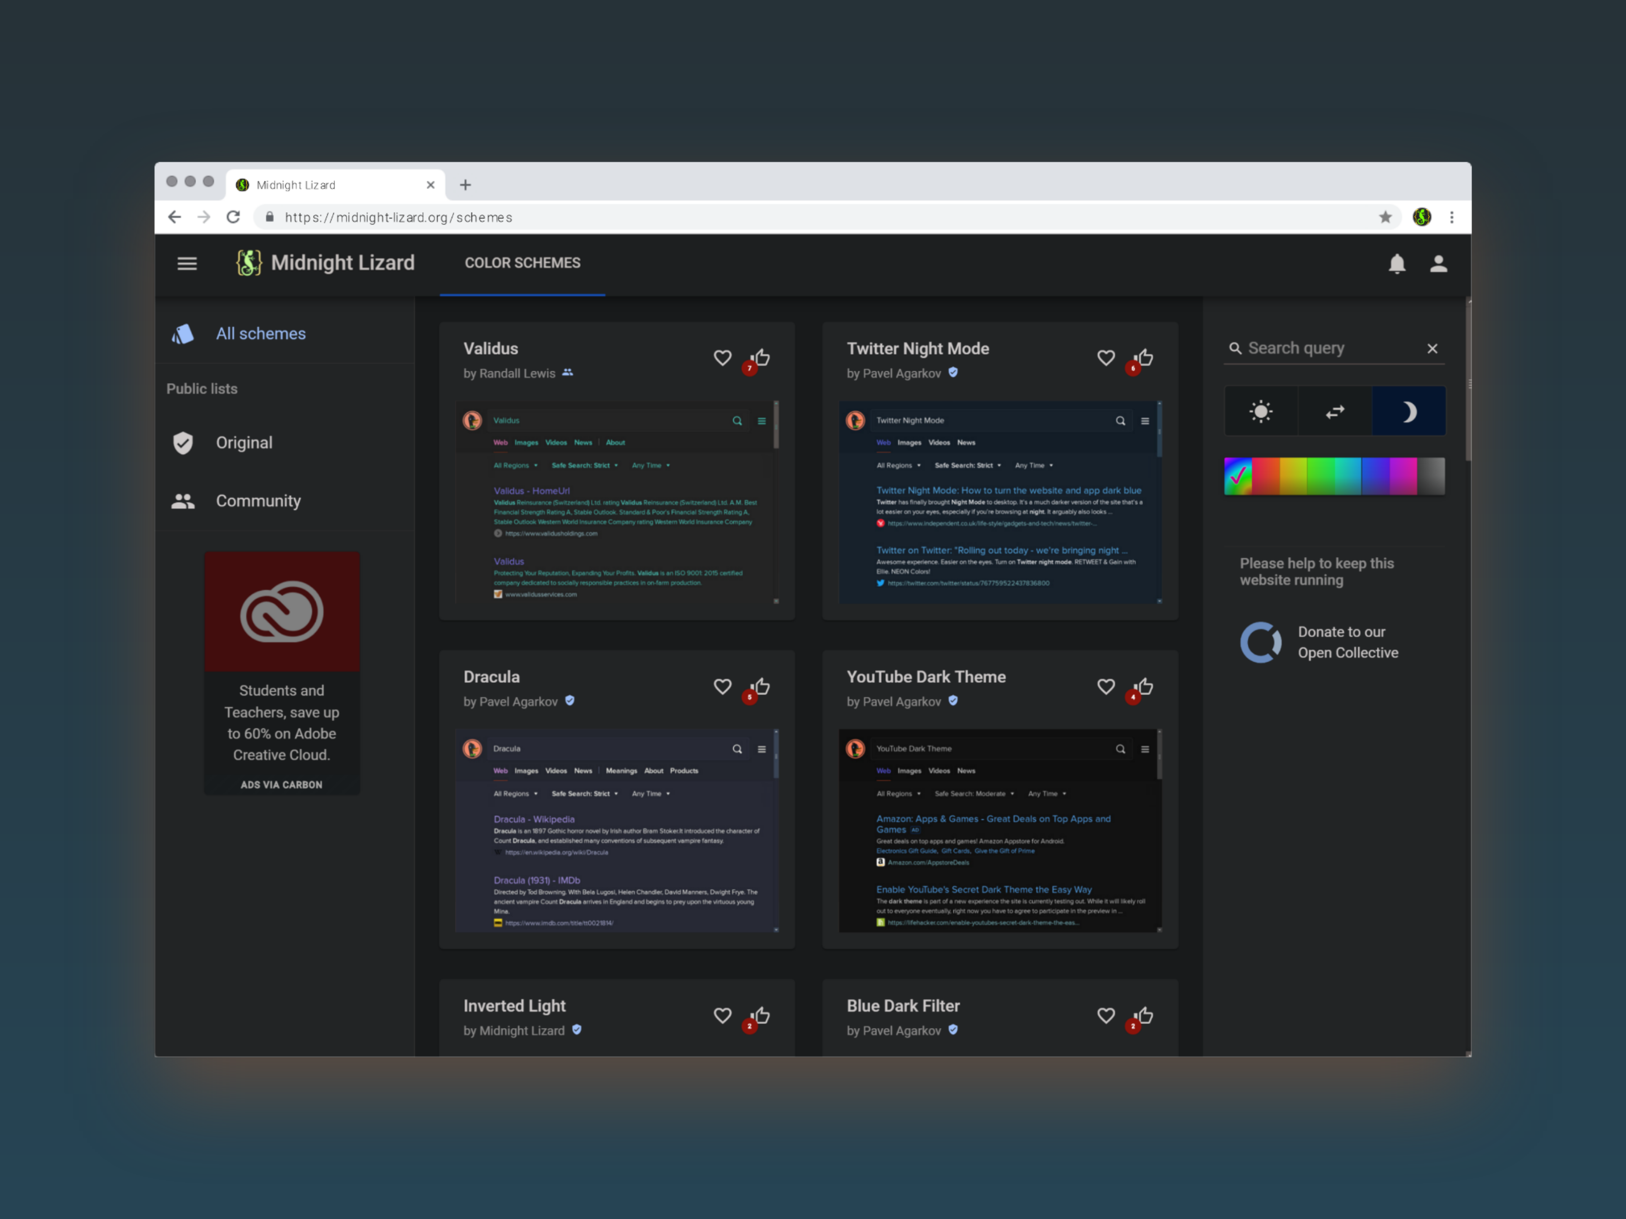1626x1219 pixels.
Task: Open the hamburger navigation menu
Action: (186, 263)
